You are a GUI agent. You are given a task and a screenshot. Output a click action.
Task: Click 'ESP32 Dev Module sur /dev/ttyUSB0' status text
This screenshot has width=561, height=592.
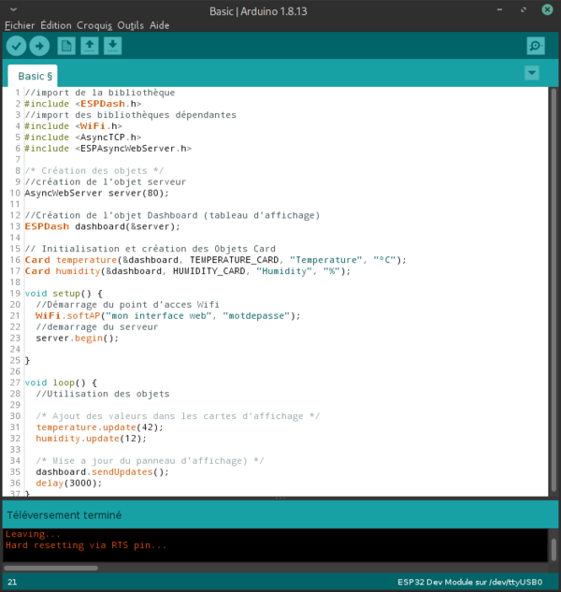coord(470,582)
